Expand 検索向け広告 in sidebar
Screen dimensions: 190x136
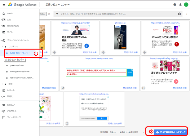pos(1,26)
